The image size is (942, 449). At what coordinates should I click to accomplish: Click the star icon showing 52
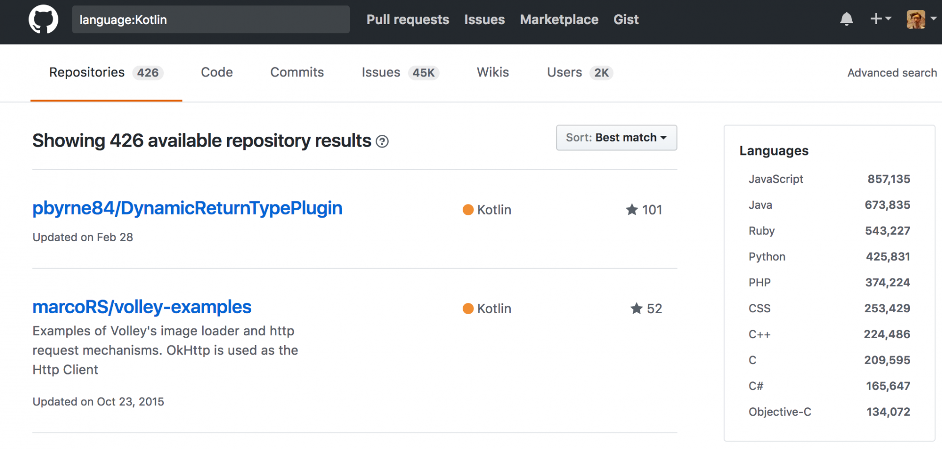point(636,308)
